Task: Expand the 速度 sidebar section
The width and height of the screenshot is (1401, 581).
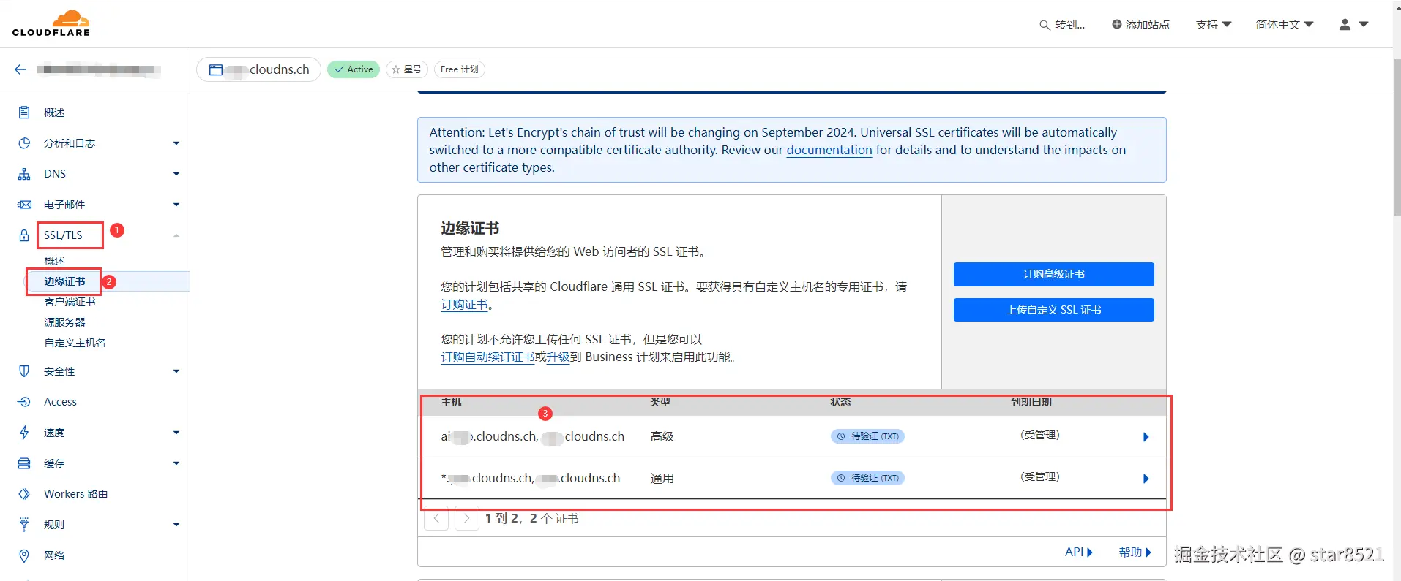Action: 176,433
